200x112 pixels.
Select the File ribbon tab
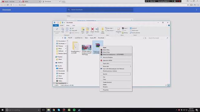click(x=56, y=26)
